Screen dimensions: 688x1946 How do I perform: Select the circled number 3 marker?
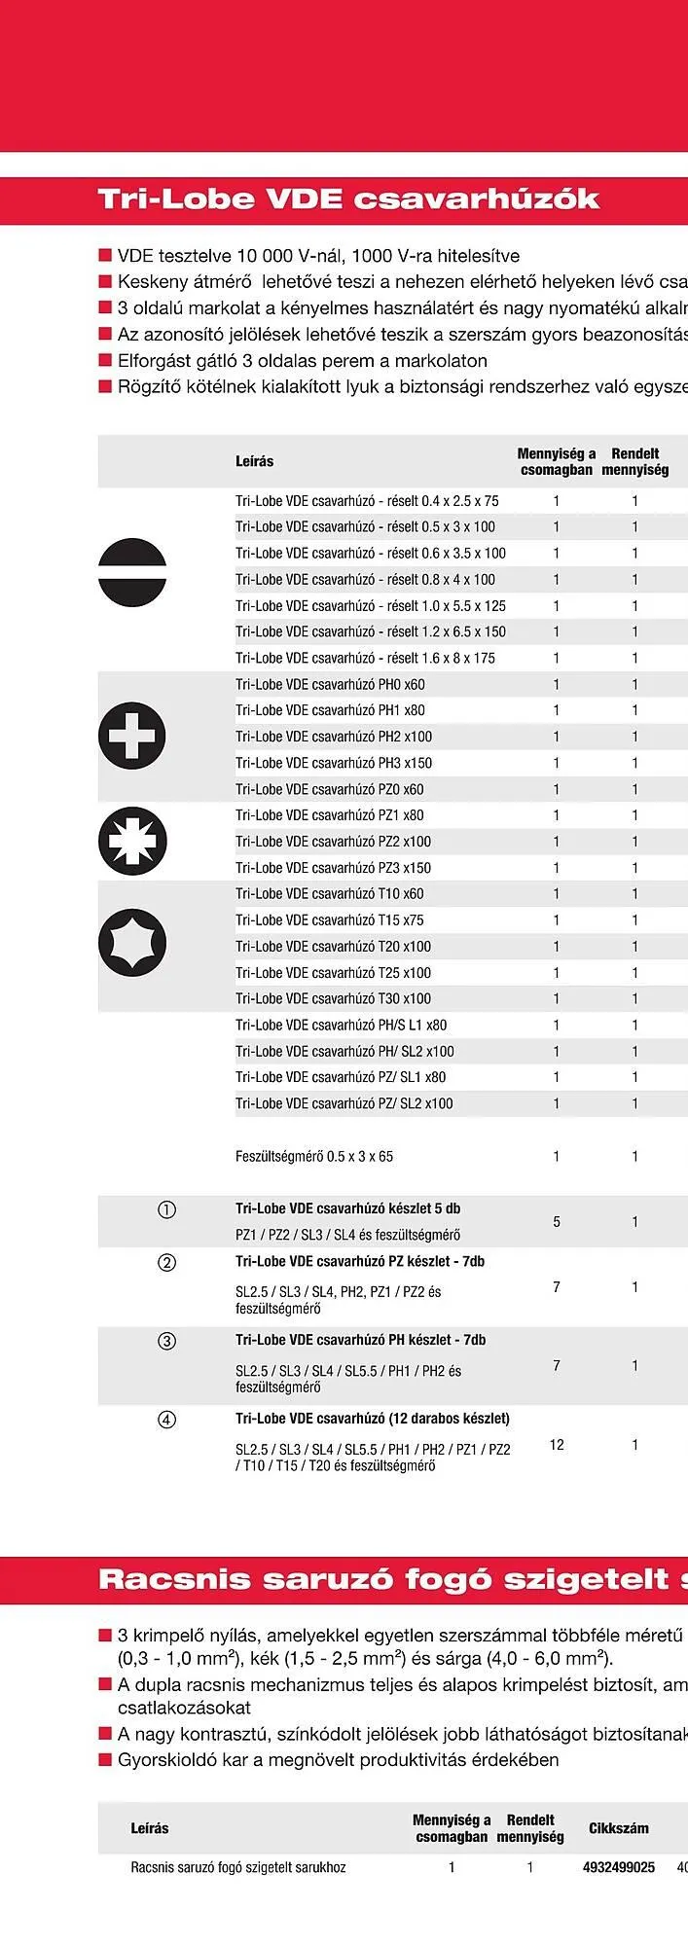(x=167, y=1341)
